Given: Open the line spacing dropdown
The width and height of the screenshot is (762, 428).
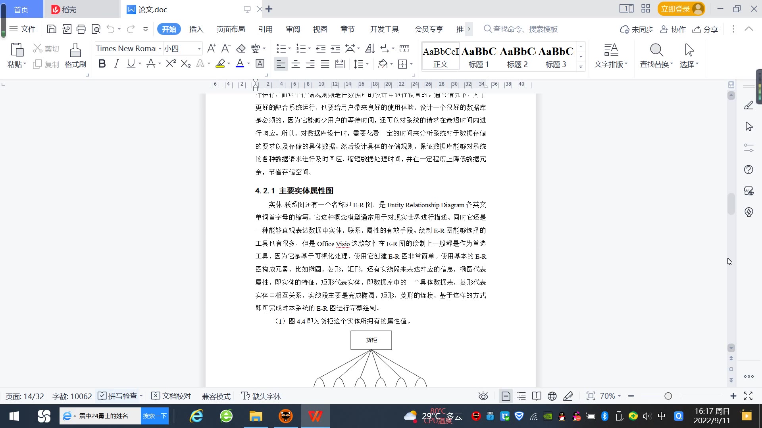Looking at the screenshot, I should point(367,64).
